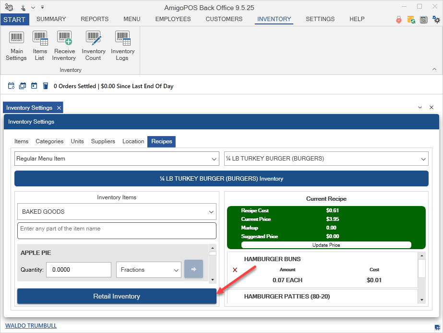Expand the Baked Goods category dropdown
Viewport: 443px width, 333px height.
[x=117, y=212]
